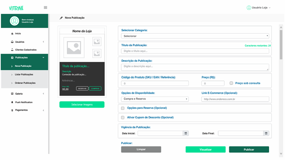The width and height of the screenshot is (285, 160).
Task: Click the COMPRAR button in preview
Action: [x=95, y=89]
